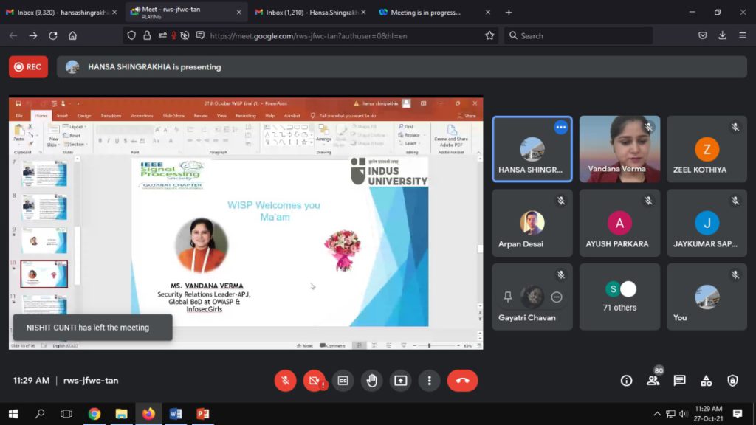Open Chrome from taskbar
Viewport: 756px width, 425px height.
tap(94, 413)
